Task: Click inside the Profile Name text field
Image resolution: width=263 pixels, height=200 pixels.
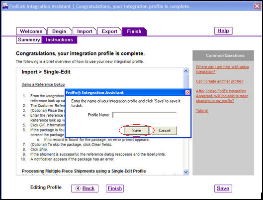Action: pos(144,115)
